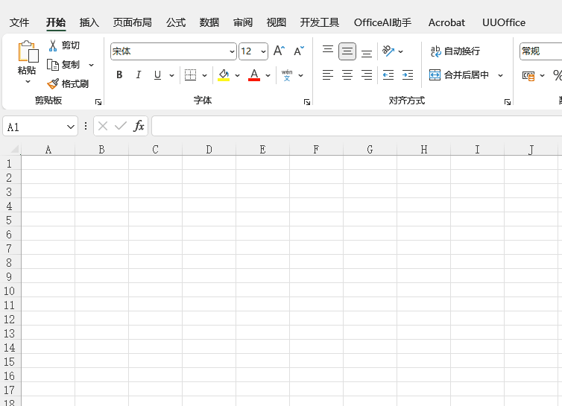The width and height of the screenshot is (562, 406).
Task: Open the Alignment (对齐方式) dialog launcher
Action: coord(508,102)
